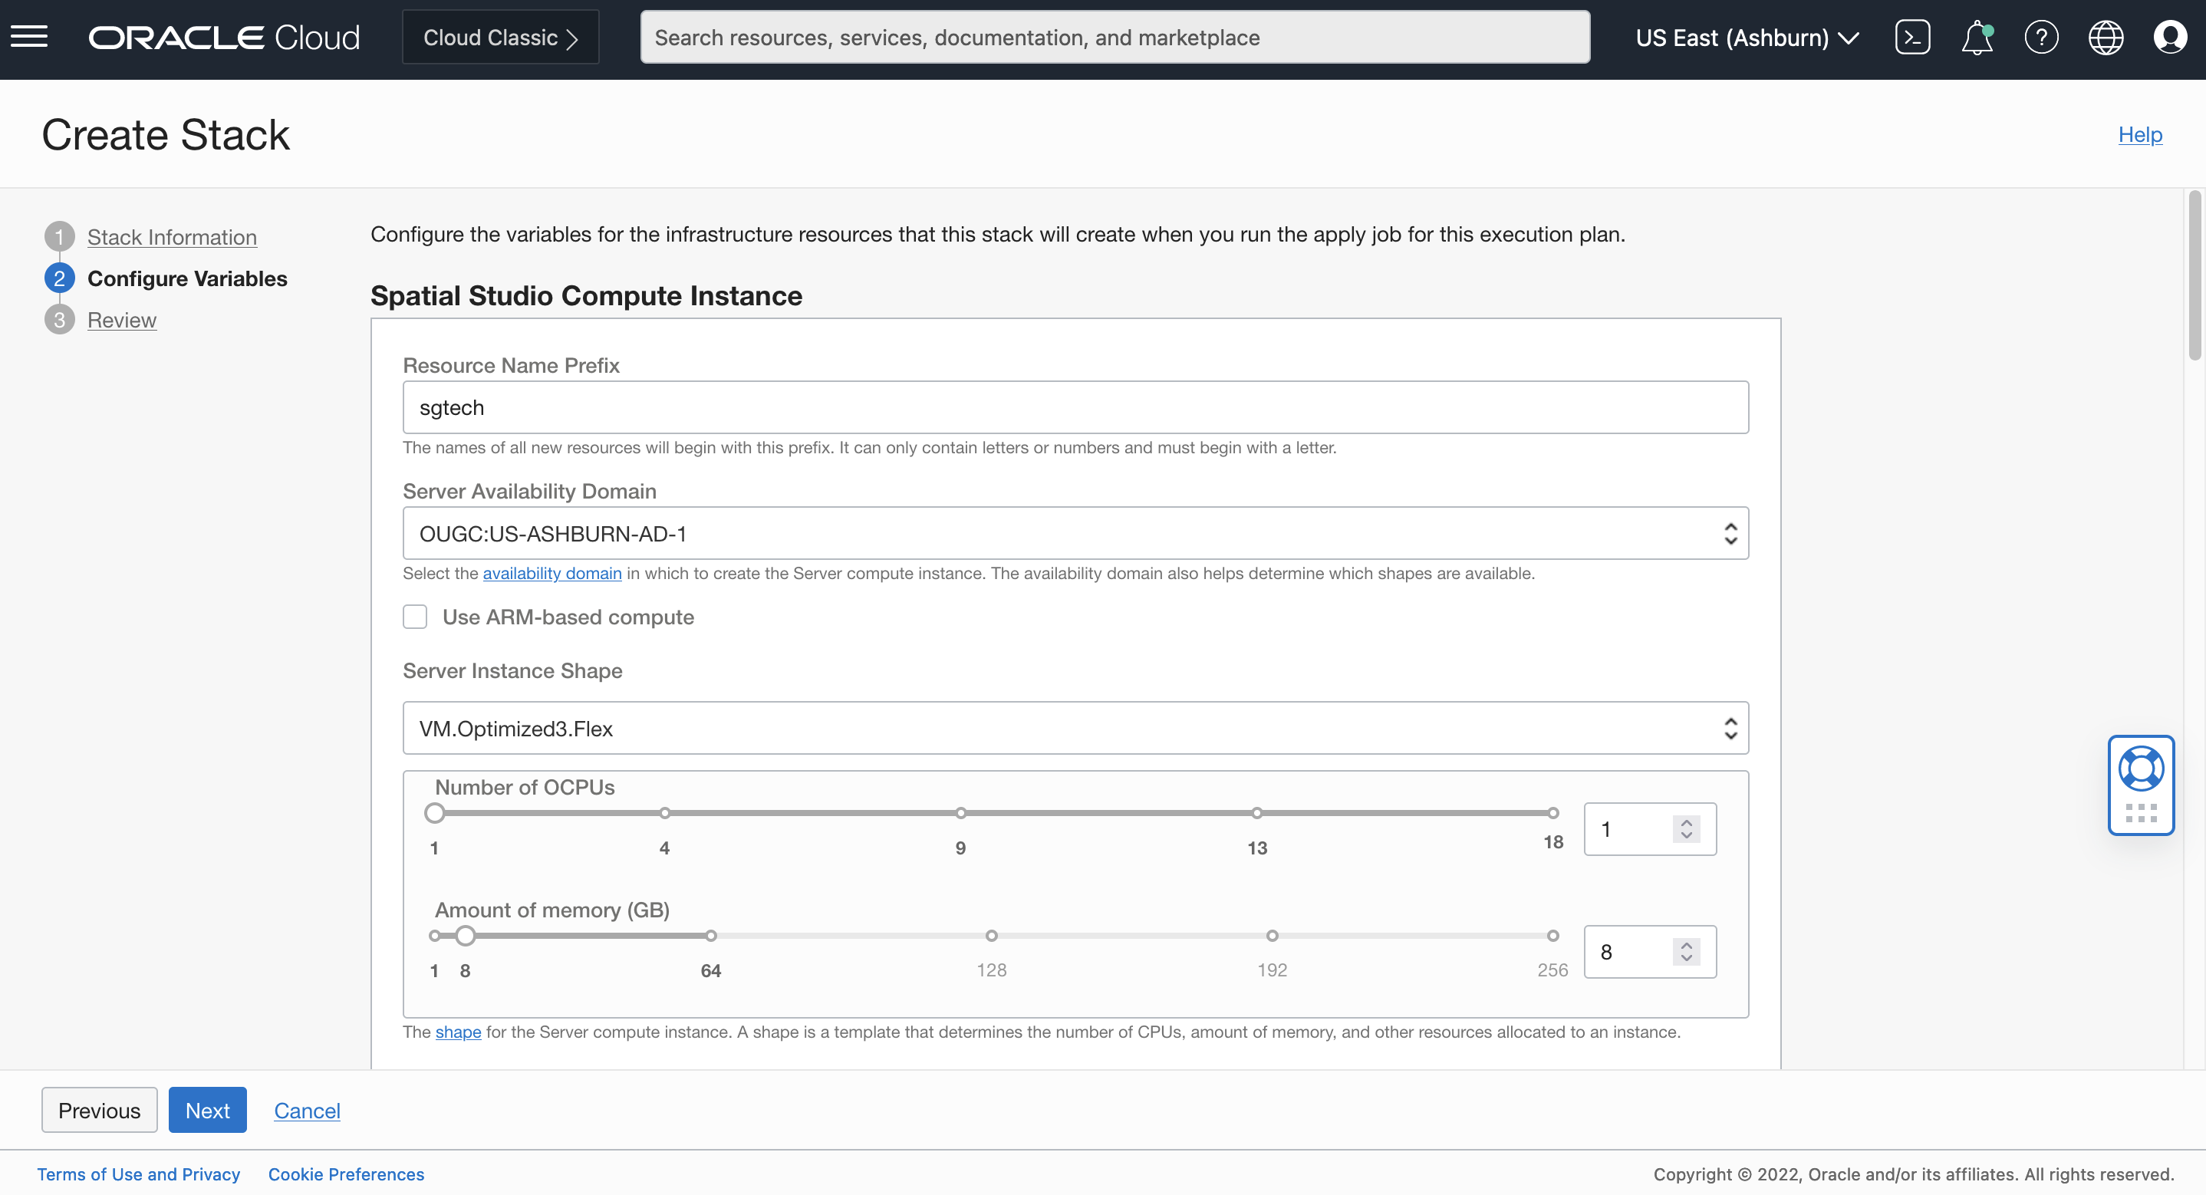Enable Use ARM-based compute checkbox
2206x1195 pixels.
[415, 617]
